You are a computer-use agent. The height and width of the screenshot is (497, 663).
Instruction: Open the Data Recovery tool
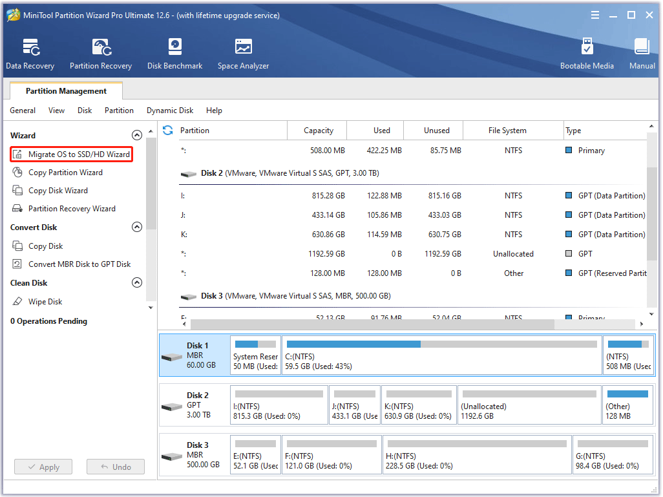[x=30, y=54]
